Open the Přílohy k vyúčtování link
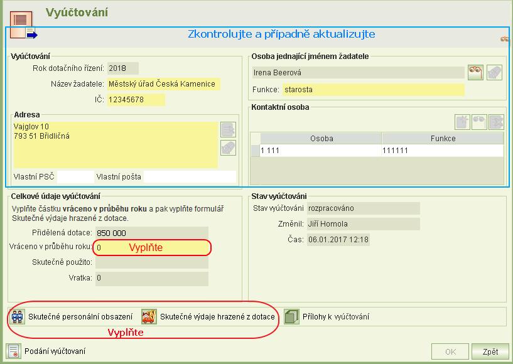 point(336,316)
